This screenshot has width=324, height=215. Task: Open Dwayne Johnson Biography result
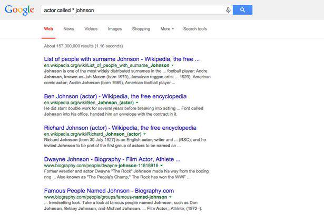pos(112,159)
